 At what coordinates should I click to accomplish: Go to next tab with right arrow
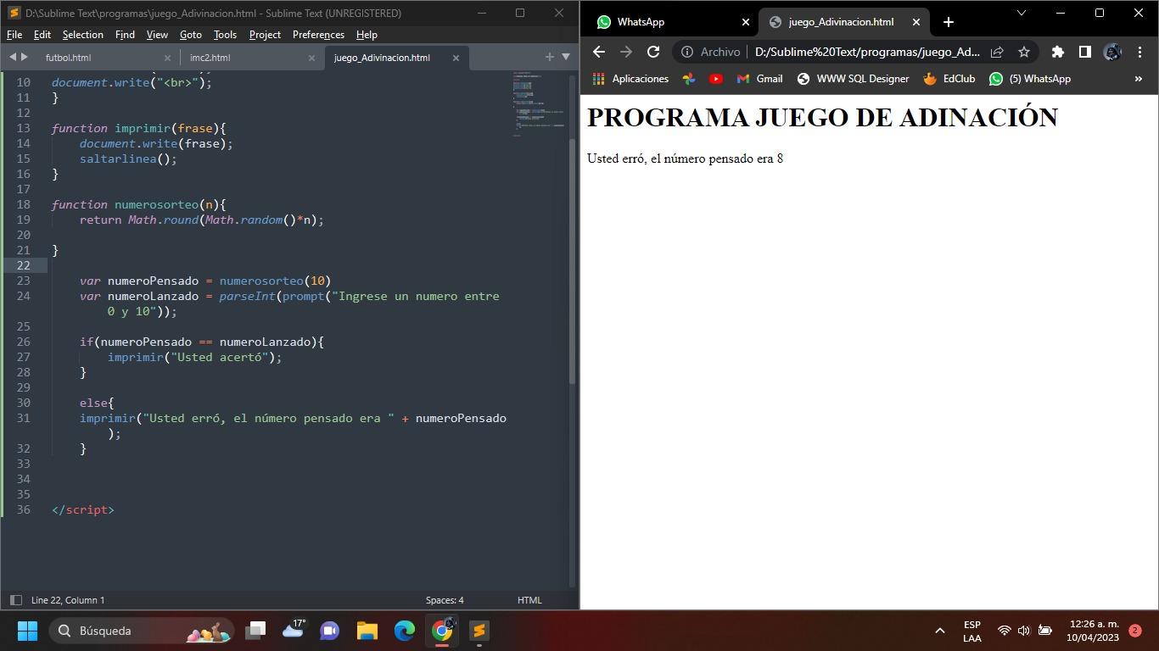25,57
